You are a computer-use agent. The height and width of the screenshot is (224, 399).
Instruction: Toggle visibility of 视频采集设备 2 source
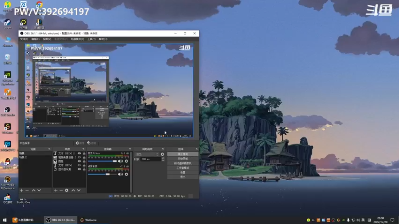[x=79, y=157]
